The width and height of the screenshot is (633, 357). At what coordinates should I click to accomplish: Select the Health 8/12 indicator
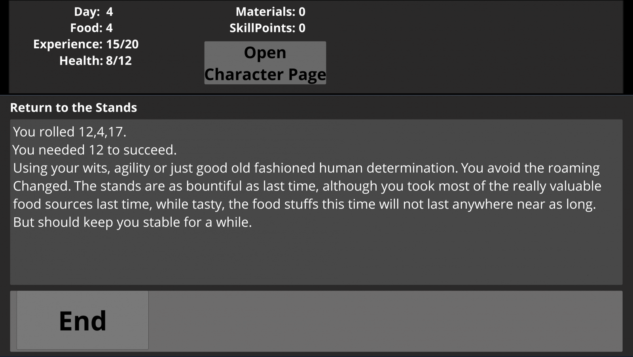(x=95, y=61)
